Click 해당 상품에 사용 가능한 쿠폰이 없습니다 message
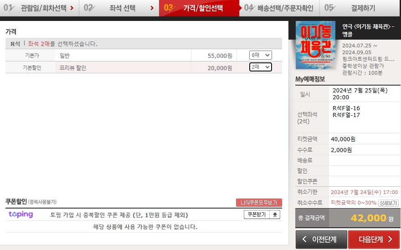 145,227
